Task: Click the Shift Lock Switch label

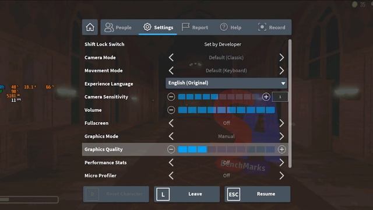Action: [104, 44]
